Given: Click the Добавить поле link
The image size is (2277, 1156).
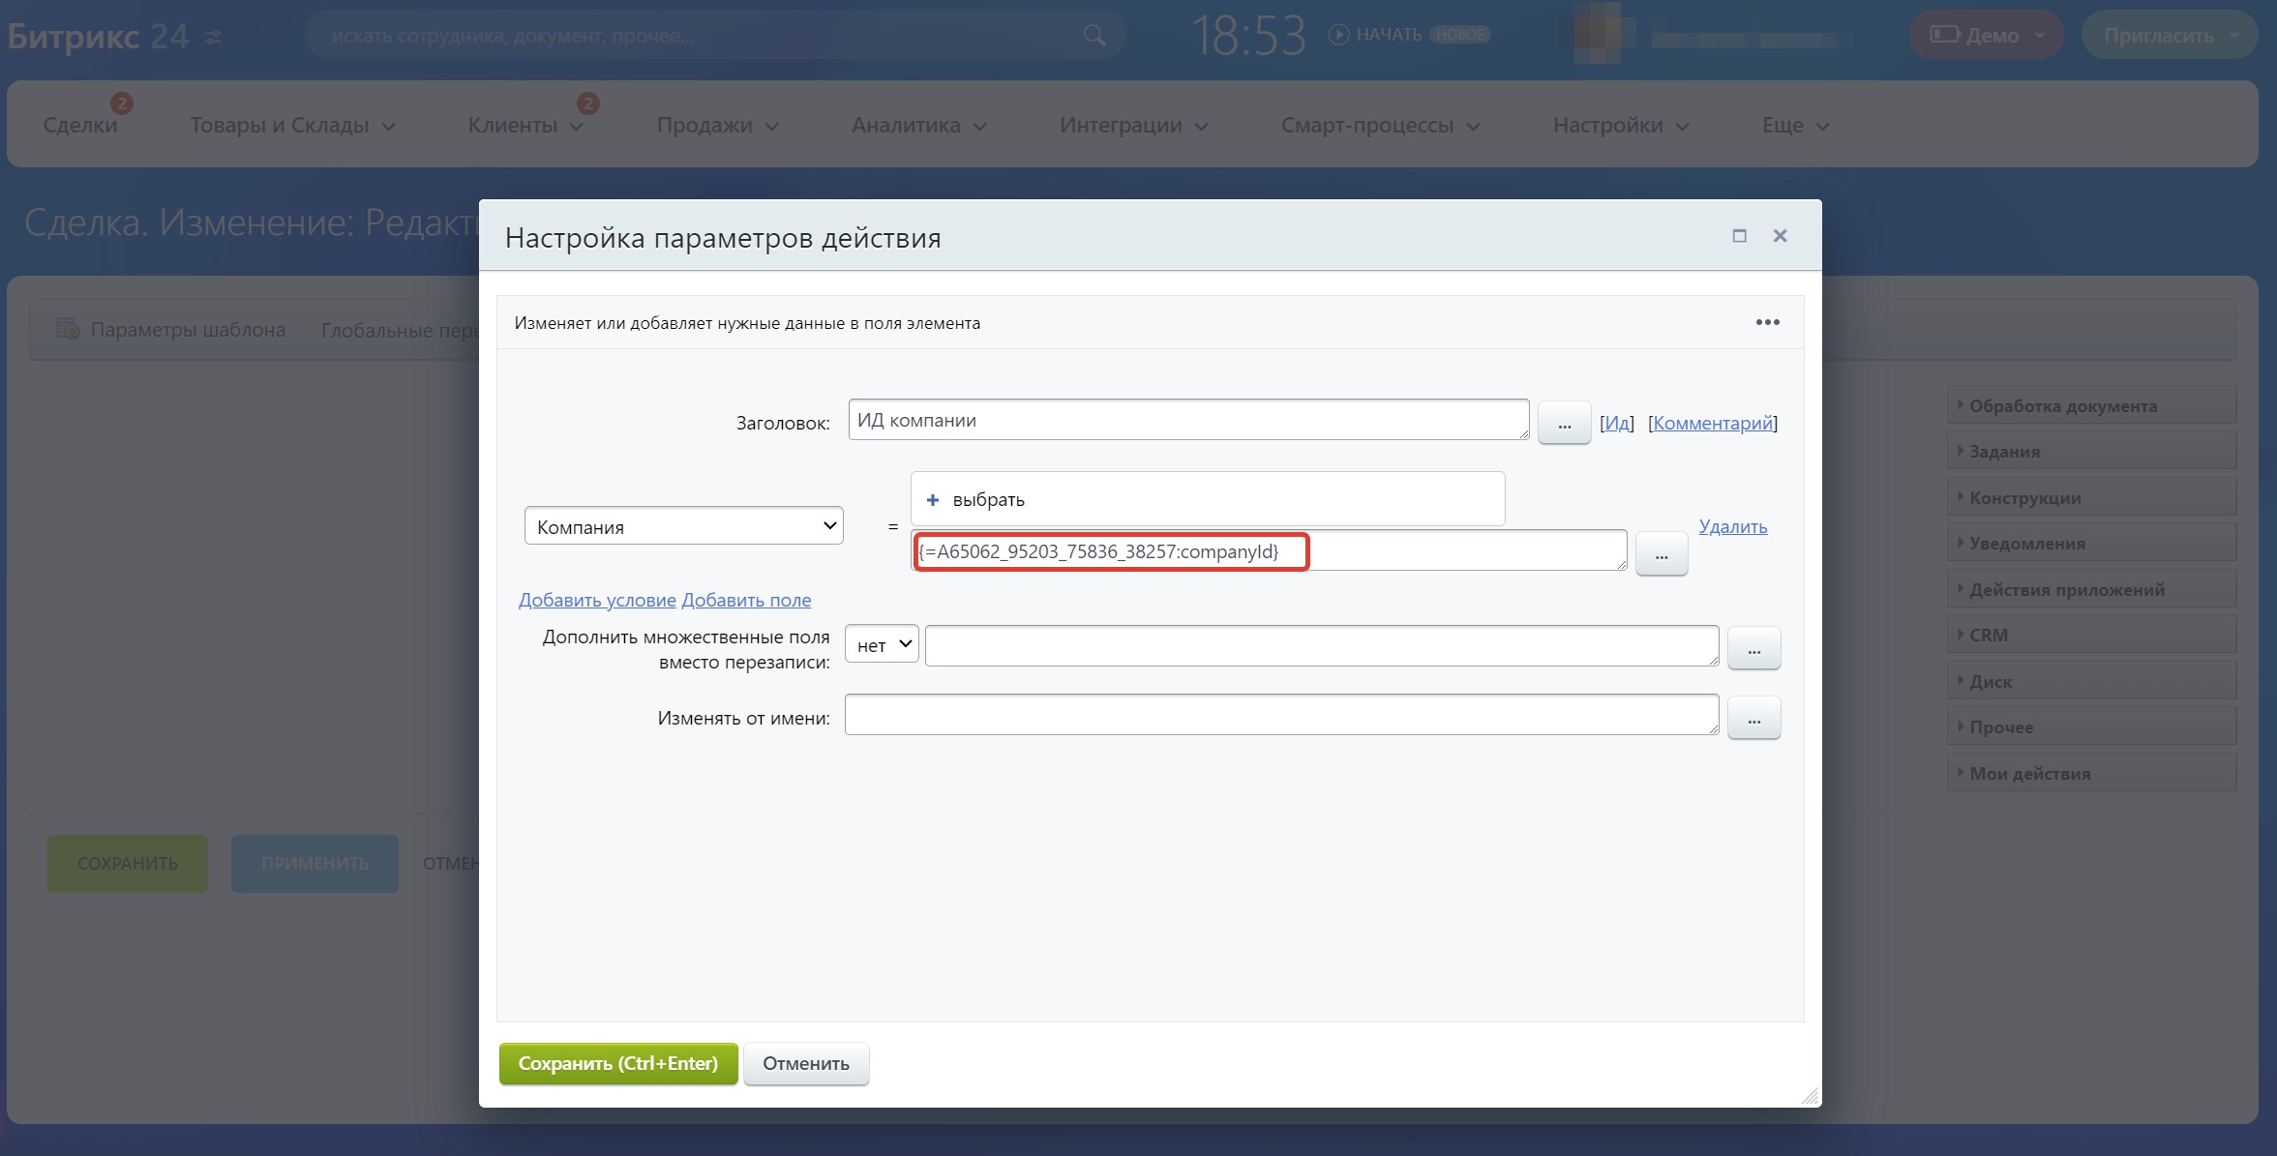Looking at the screenshot, I should click(x=746, y=600).
